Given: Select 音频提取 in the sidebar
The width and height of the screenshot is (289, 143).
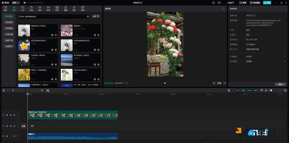Looking at the screenshot, I should [x=9, y=28].
